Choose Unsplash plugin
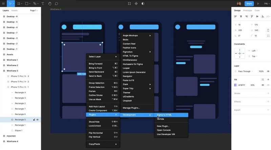Screen dimensions: 271x150 [x=137, y=101]
